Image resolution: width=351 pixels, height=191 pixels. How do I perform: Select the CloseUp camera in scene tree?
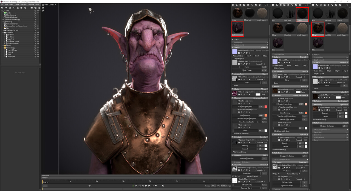(9, 22)
